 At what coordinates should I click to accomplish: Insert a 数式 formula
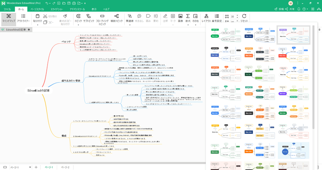(188, 18)
